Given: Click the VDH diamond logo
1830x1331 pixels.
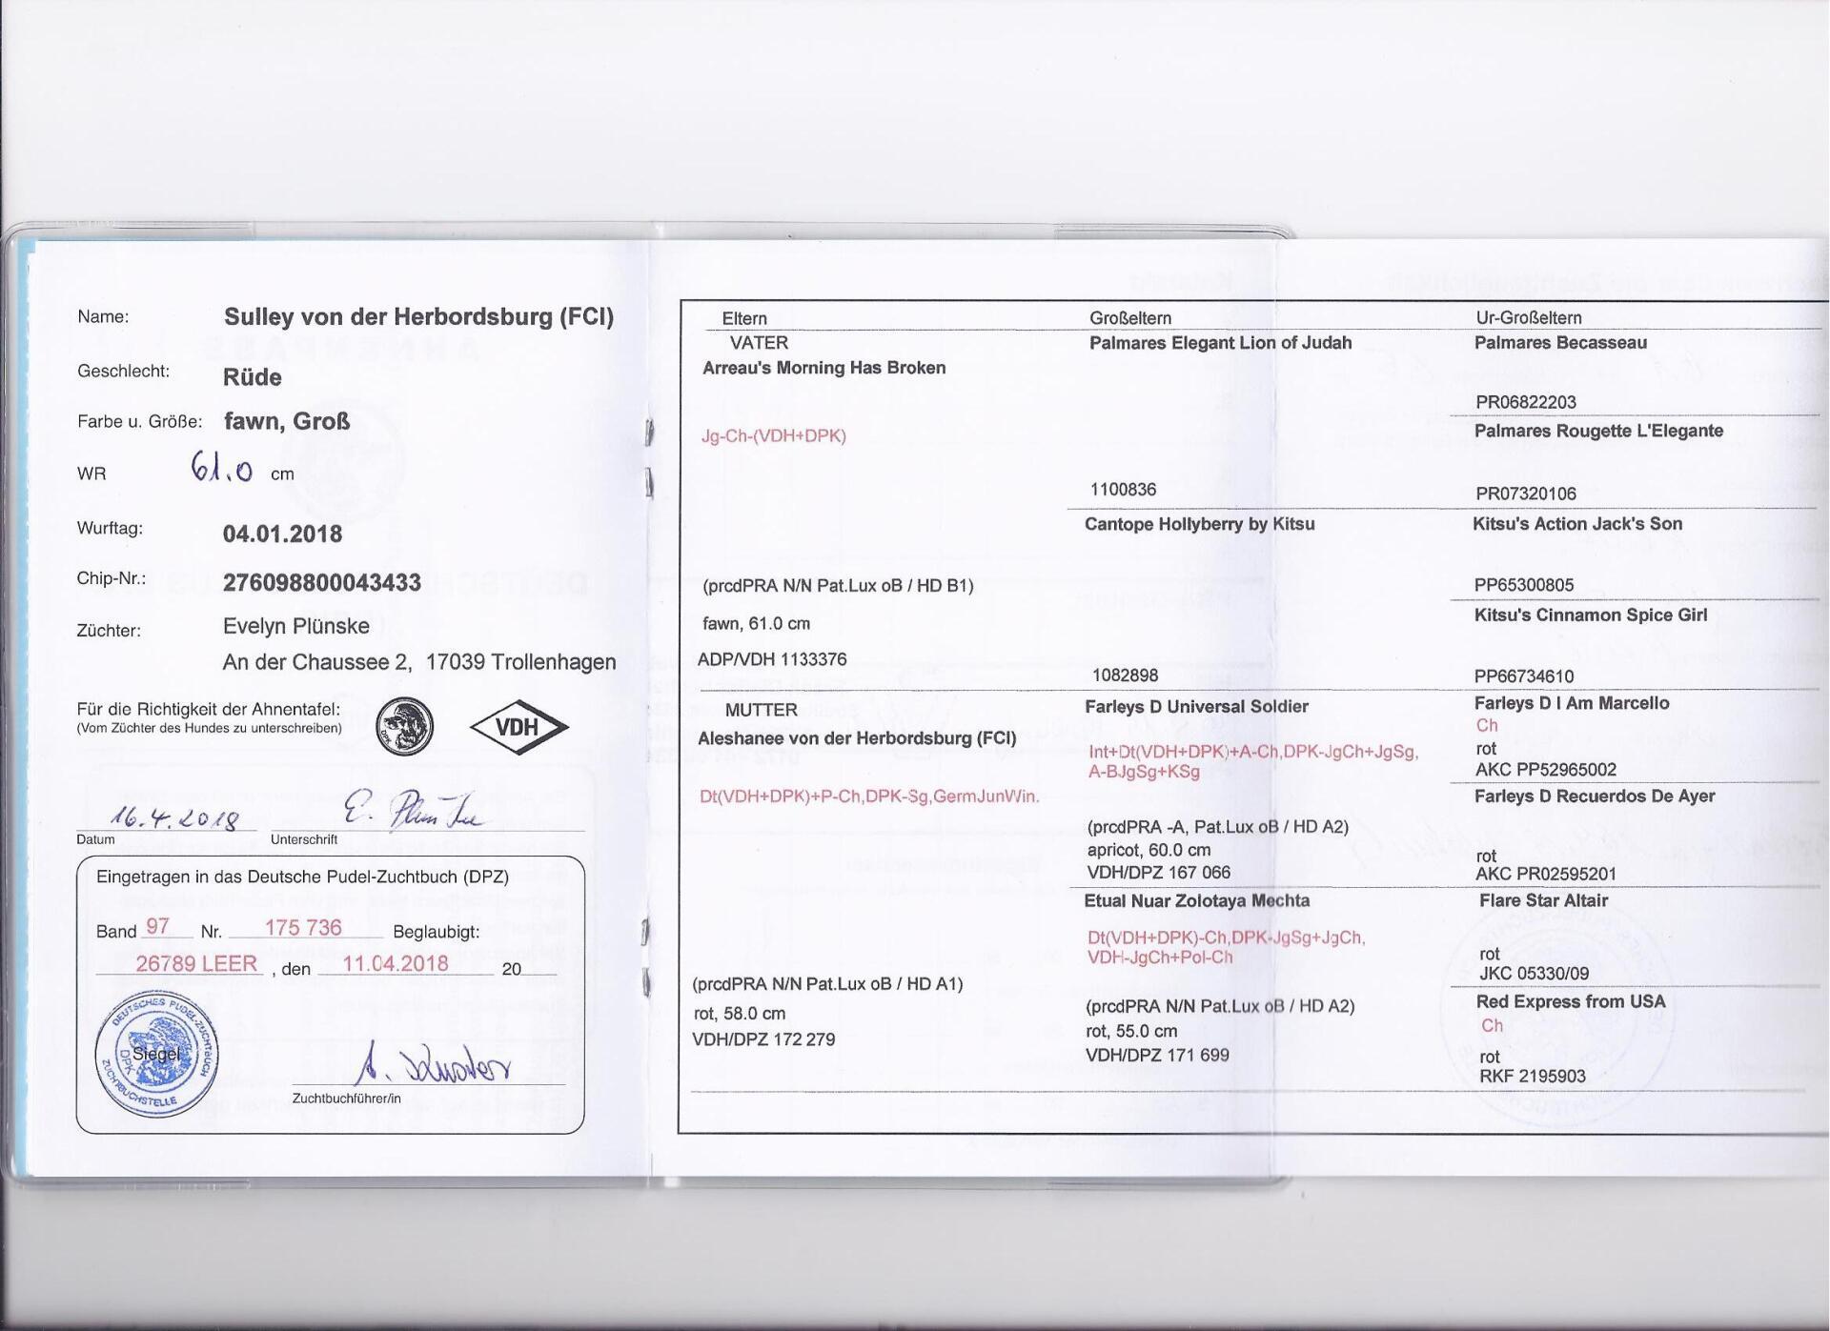Looking at the screenshot, I should (x=518, y=727).
